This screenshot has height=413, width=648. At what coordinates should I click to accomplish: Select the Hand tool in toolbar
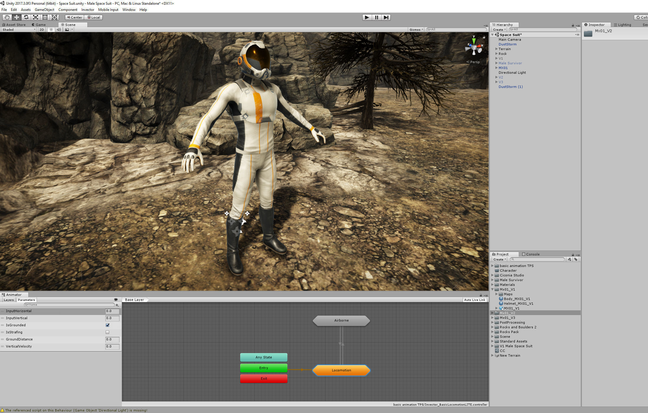(7, 17)
